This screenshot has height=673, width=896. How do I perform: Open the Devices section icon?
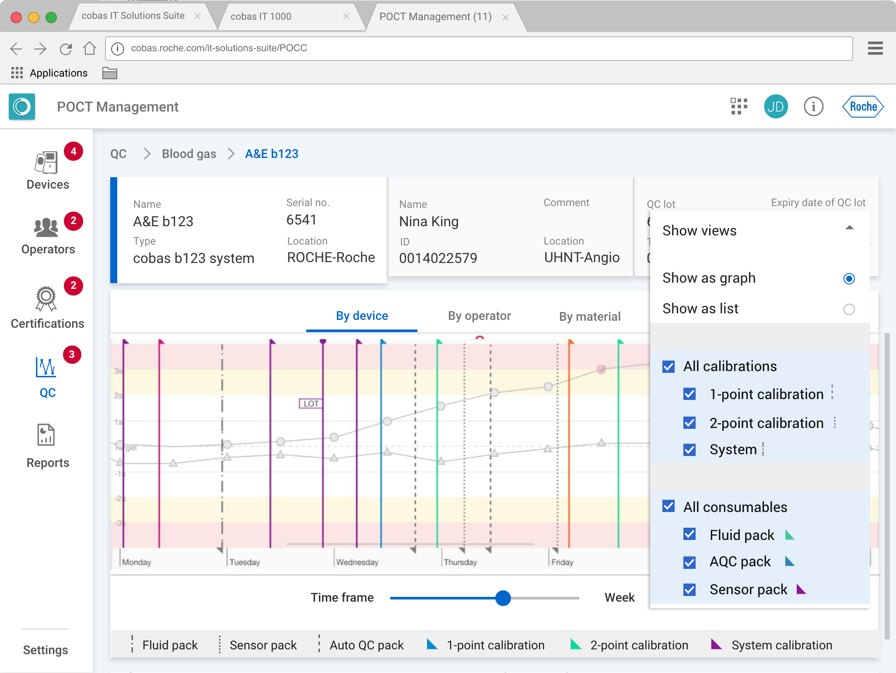click(46, 163)
